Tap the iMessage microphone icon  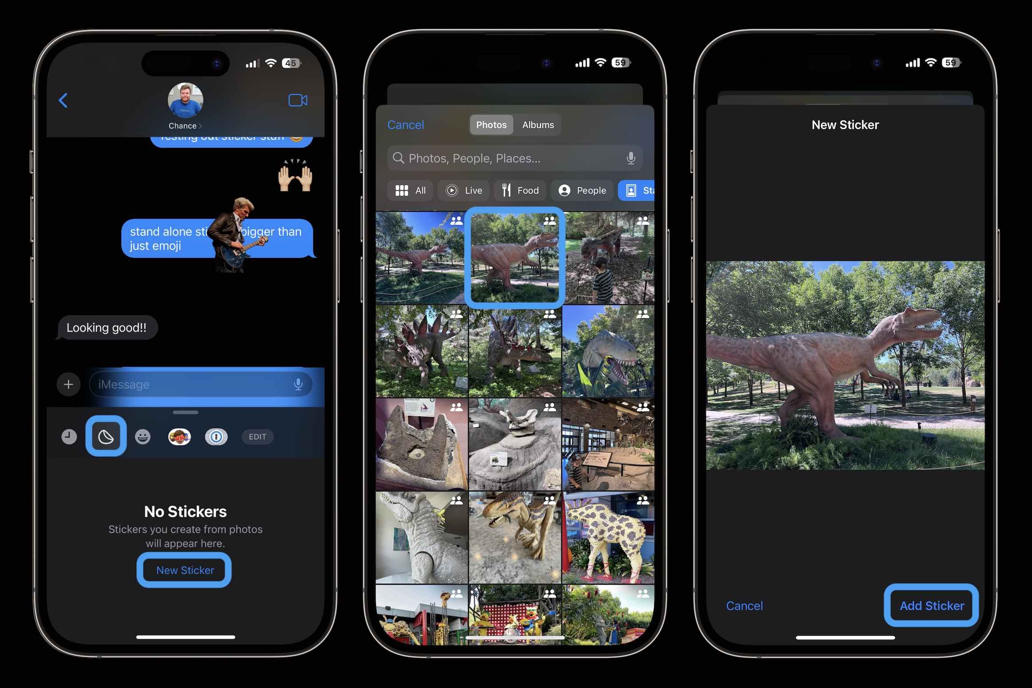click(x=300, y=384)
